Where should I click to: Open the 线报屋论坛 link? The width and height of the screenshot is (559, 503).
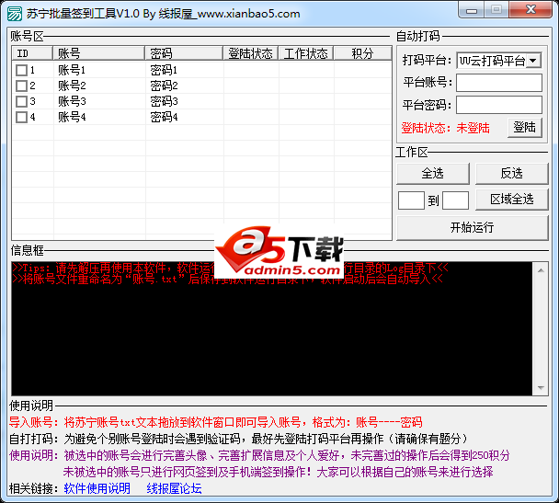(x=174, y=488)
